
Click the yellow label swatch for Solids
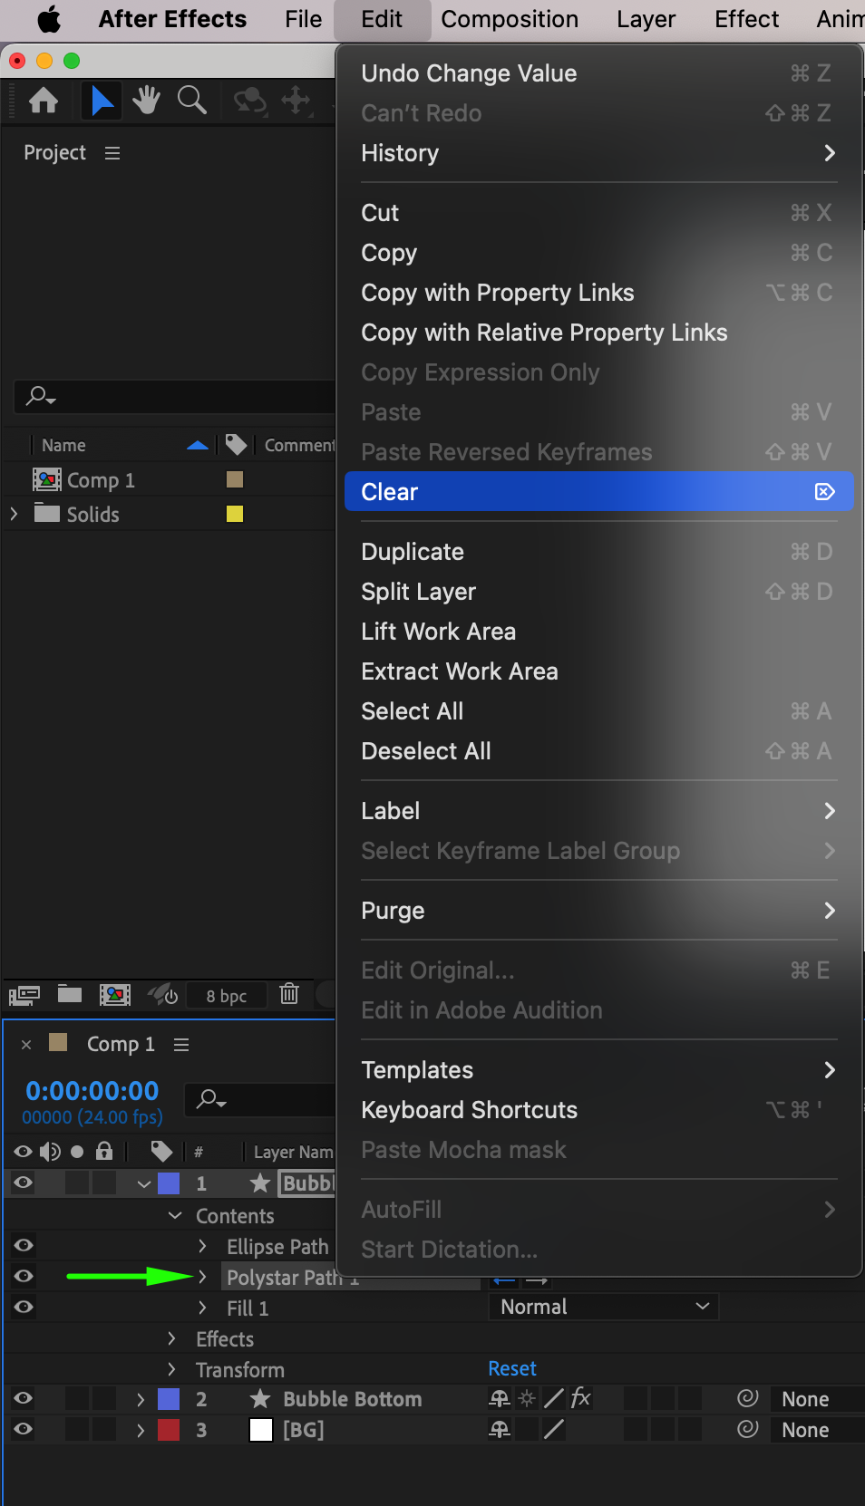(235, 514)
